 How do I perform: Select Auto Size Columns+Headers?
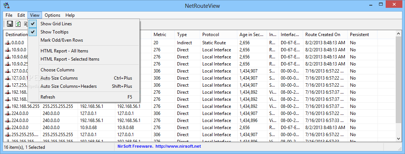[x=84, y=86]
